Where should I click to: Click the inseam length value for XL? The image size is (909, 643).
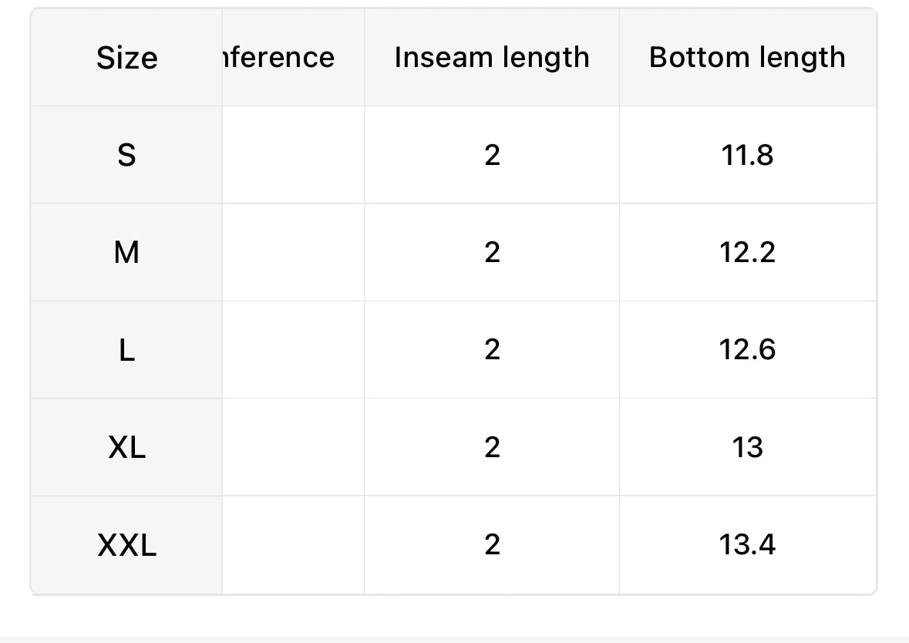tap(492, 448)
